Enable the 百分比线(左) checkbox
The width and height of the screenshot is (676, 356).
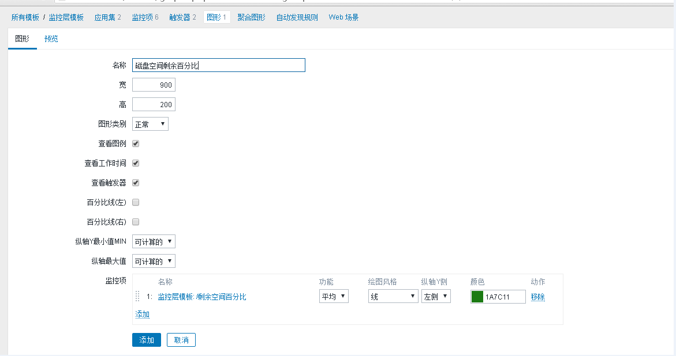136,203
